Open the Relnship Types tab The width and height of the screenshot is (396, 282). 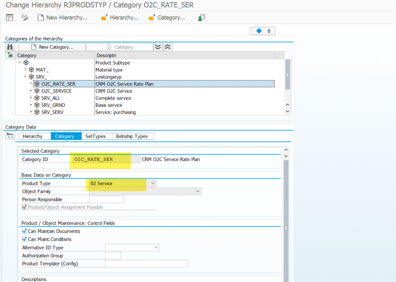pos(132,136)
